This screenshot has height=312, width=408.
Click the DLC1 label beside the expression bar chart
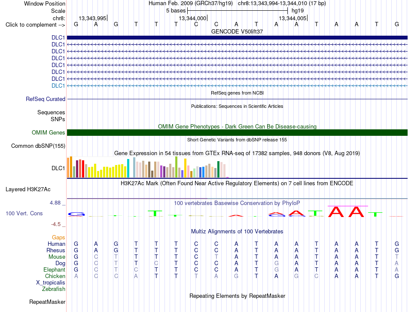(58, 168)
